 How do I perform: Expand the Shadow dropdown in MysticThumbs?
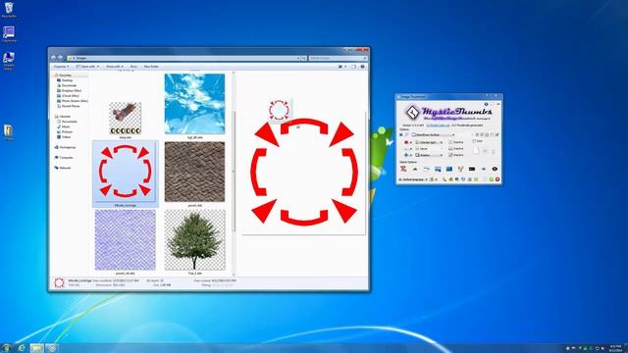click(429, 155)
